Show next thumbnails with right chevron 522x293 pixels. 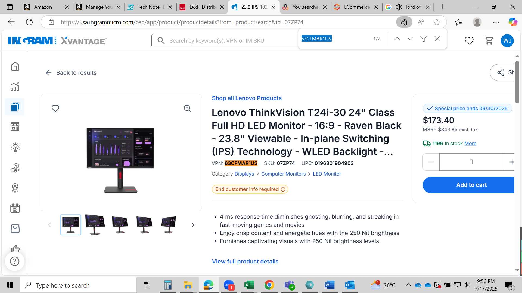click(x=193, y=225)
